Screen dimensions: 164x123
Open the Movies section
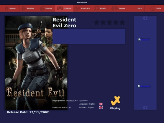(x=28, y=9)
